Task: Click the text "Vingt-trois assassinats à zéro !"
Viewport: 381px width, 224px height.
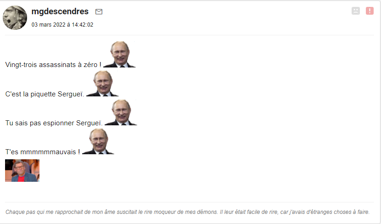Action: 53,65
